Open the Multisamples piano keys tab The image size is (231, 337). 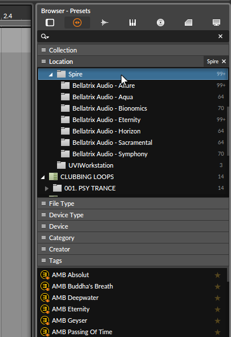pyautogui.click(x=132, y=23)
